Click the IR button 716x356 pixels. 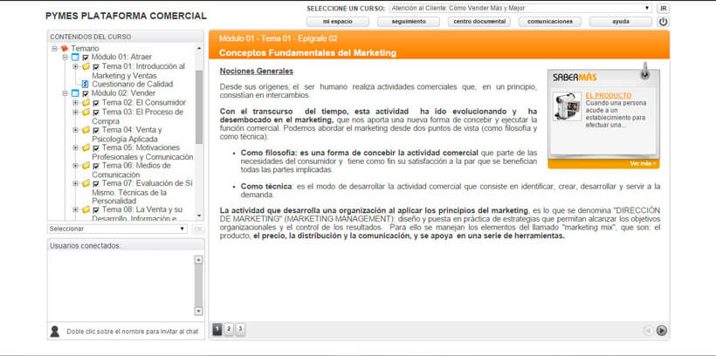point(663,8)
